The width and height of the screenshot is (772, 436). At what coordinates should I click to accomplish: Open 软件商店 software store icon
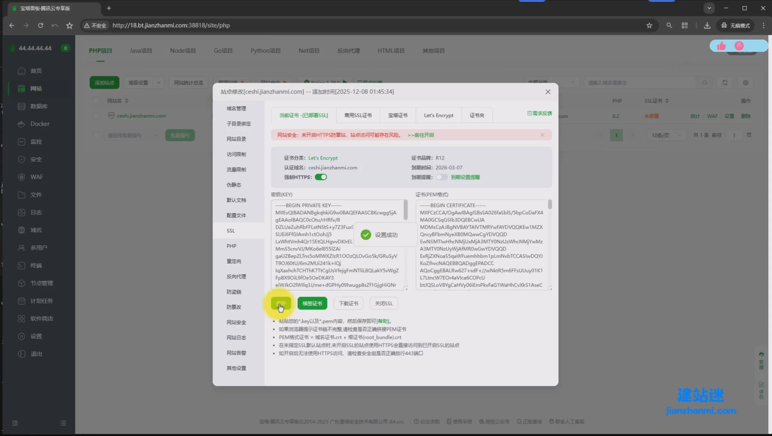click(21, 319)
